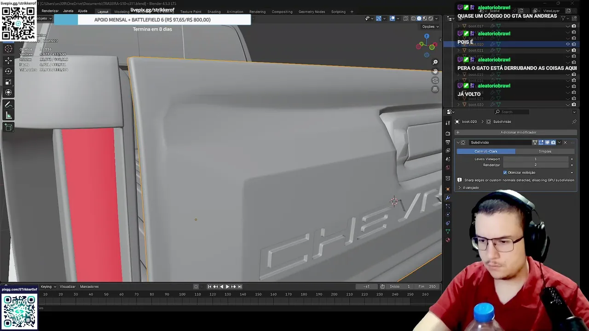
Task: Switch to the Geometry Nodes workspace tab
Action: (312, 11)
